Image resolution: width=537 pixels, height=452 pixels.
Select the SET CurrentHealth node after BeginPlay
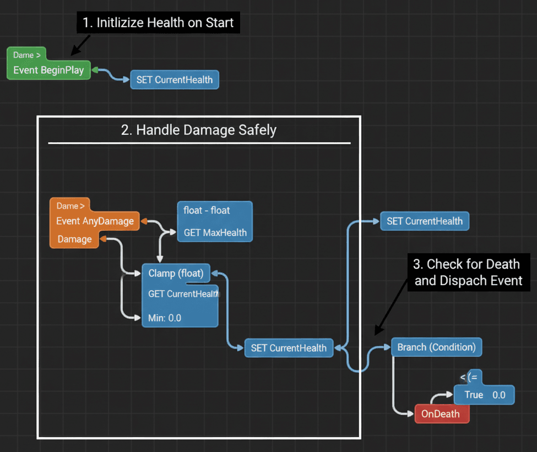(x=174, y=79)
